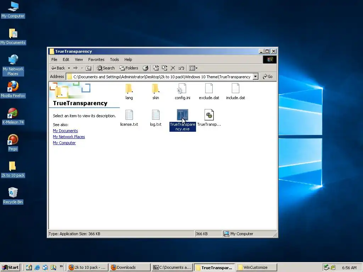The image size is (363, 272).
Task: Click the Move To toolbar icon
Action: pyautogui.click(x=156, y=68)
